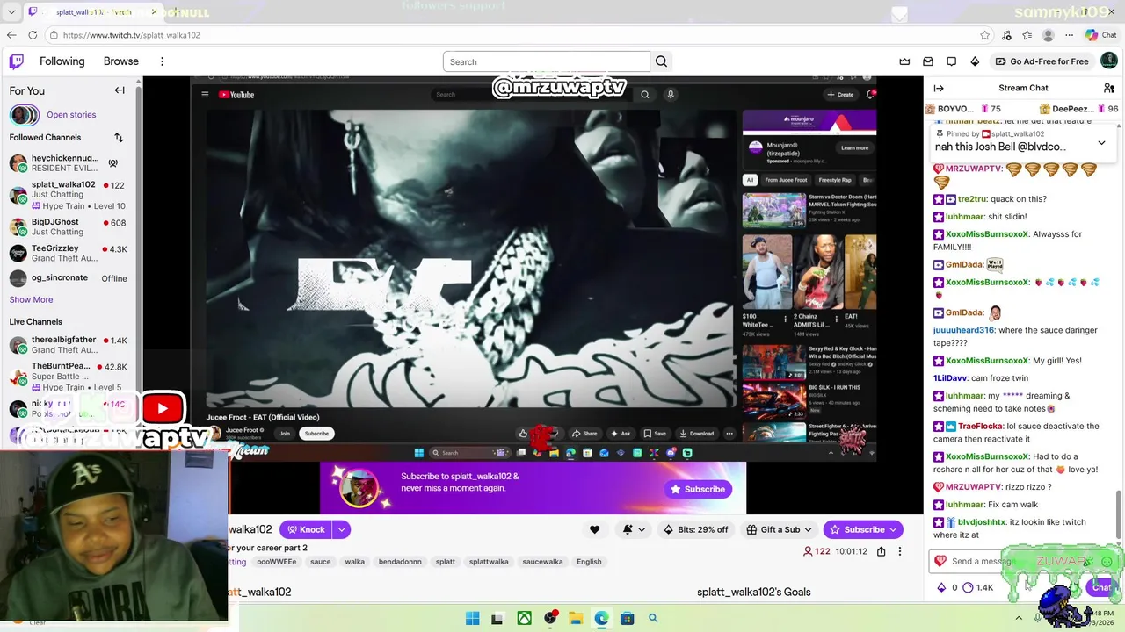The width and height of the screenshot is (1125, 632).
Task: Open Xbox app on taskbar
Action: click(524, 618)
